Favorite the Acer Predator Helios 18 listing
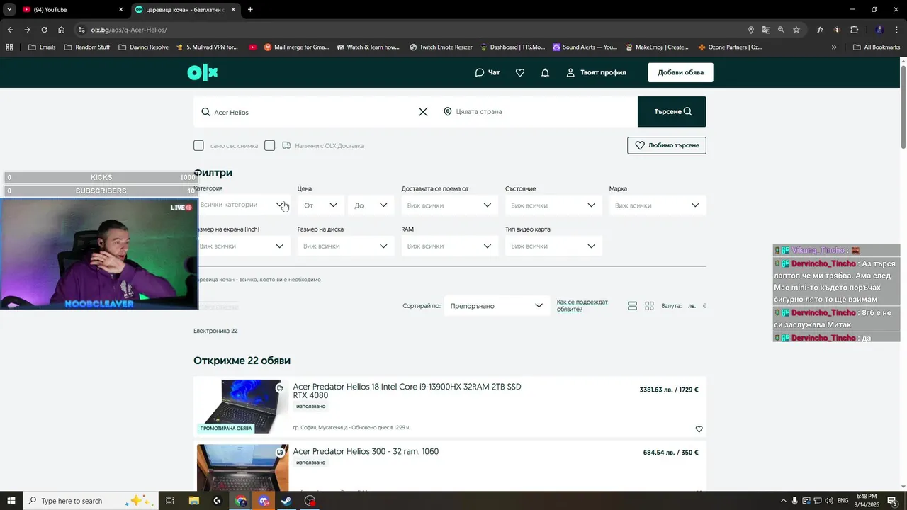 click(x=699, y=429)
